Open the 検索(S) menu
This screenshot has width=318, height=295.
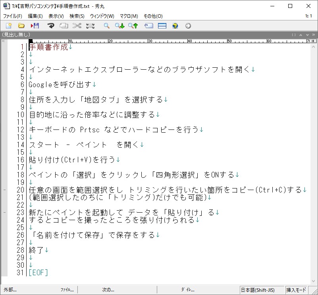tap(77, 16)
